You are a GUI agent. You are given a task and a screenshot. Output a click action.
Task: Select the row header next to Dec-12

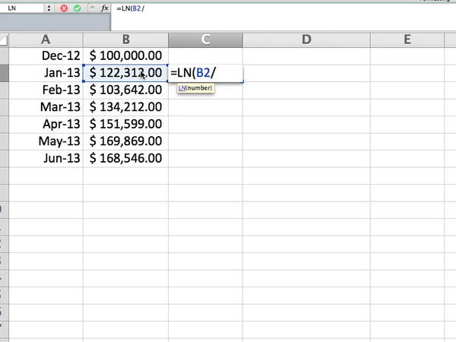(4, 55)
